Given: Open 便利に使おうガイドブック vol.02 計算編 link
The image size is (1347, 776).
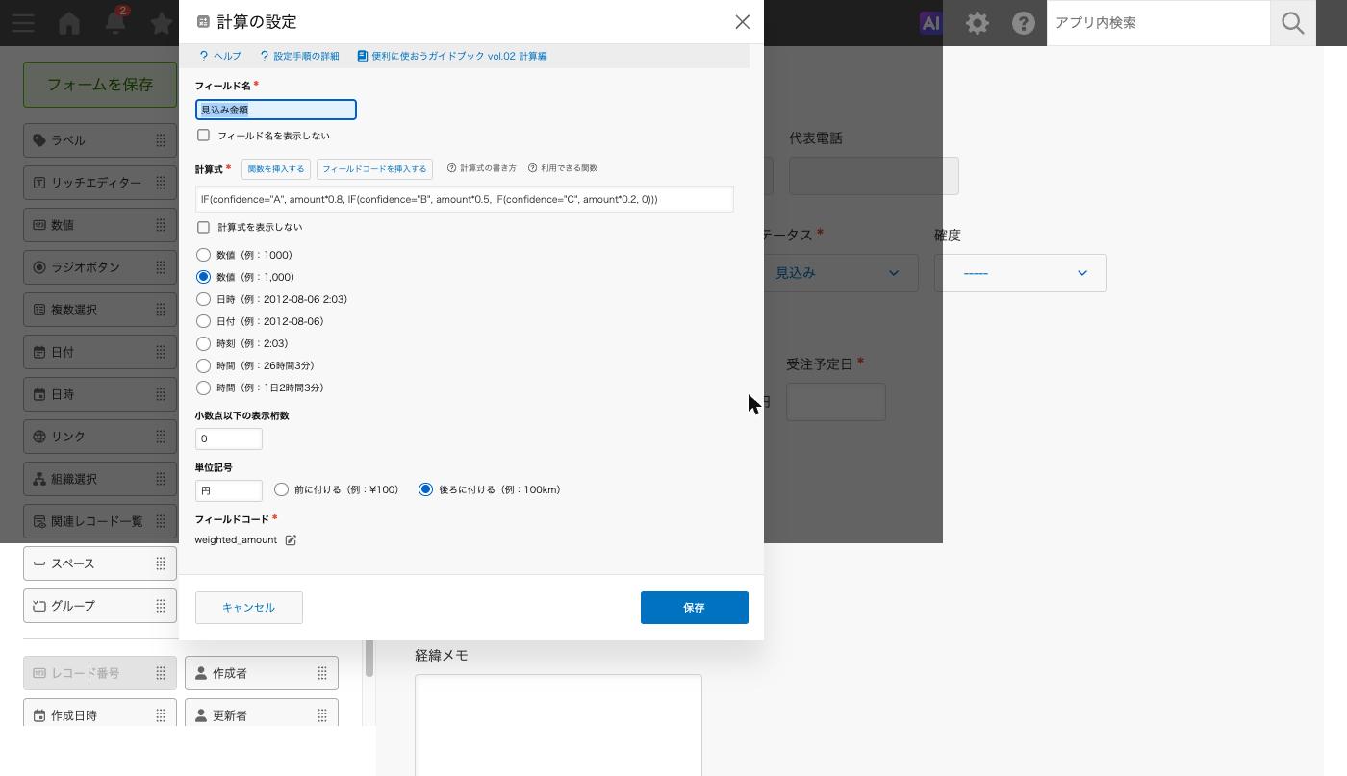Looking at the screenshot, I should tap(452, 56).
